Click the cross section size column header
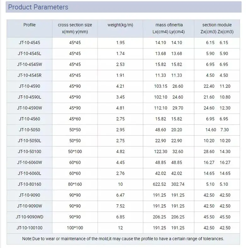246x248 pixels. pos(75,28)
